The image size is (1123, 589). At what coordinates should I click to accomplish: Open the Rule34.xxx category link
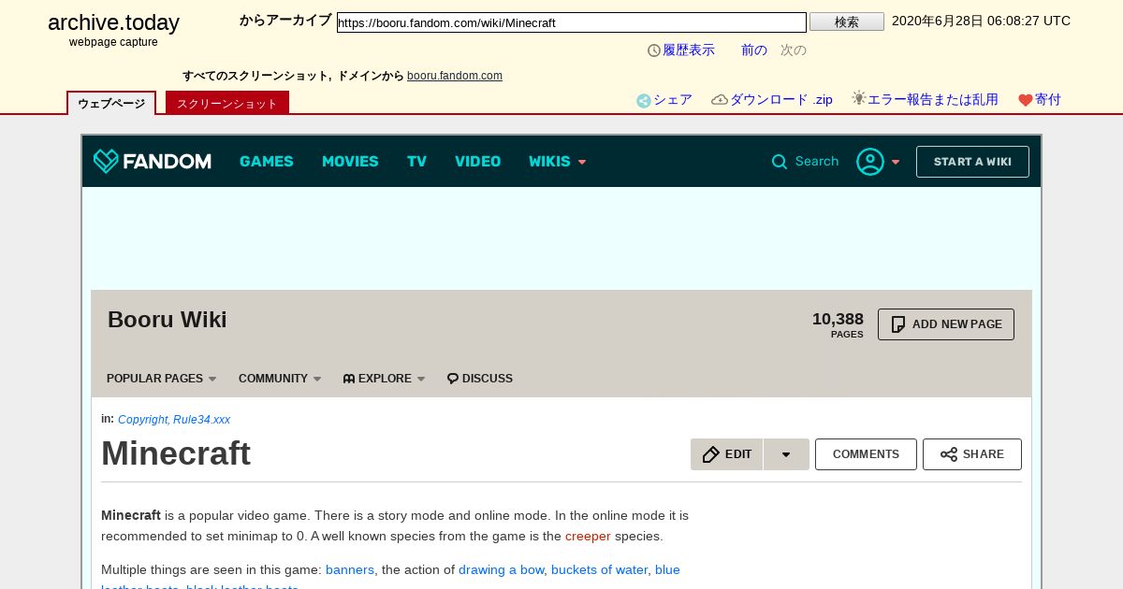201,420
